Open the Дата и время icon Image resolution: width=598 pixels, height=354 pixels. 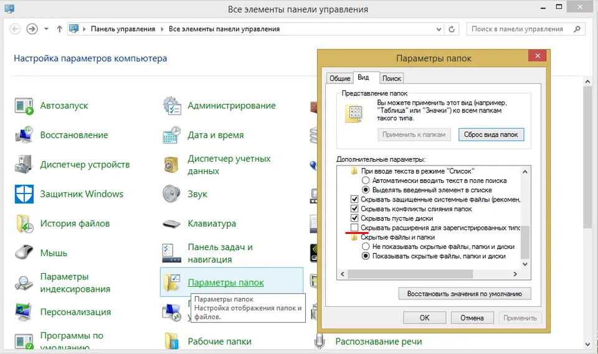[x=172, y=135]
